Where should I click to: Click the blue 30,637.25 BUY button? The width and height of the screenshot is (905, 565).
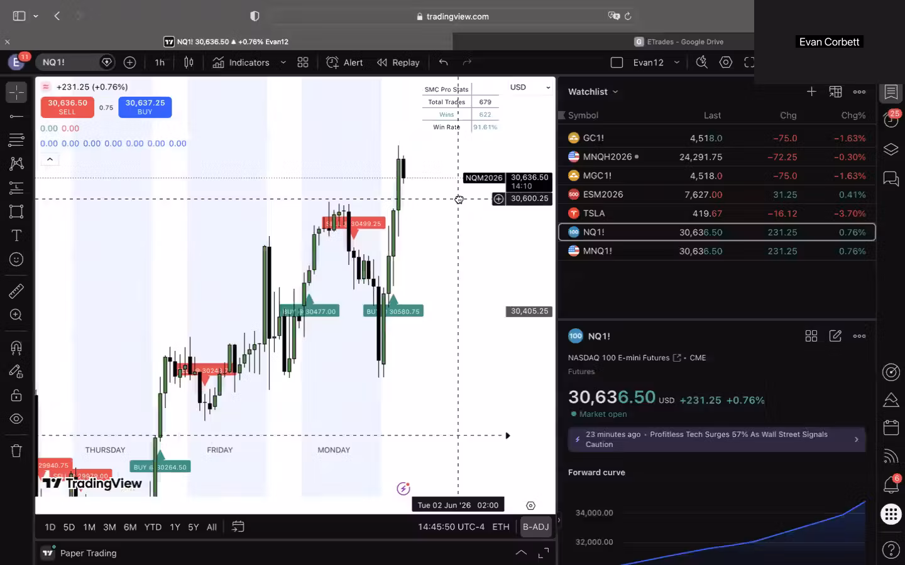point(145,107)
